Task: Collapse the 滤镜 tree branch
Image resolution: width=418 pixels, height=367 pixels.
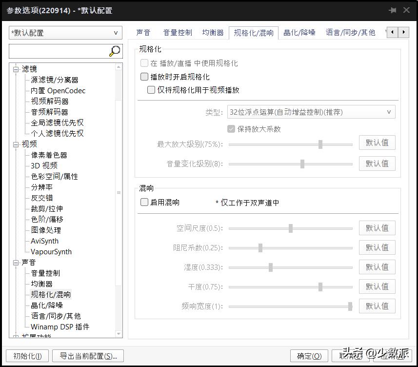Action: click(x=15, y=68)
